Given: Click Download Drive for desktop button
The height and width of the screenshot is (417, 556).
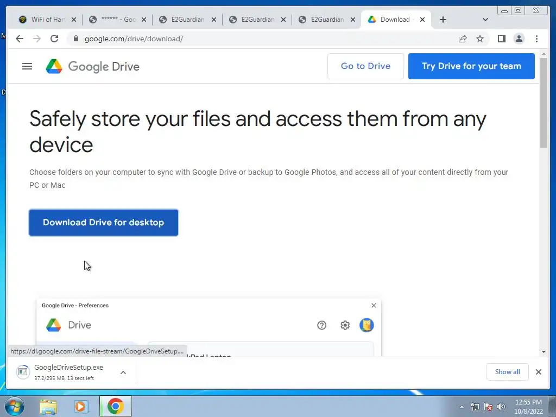Looking at the screenshot, I should 104,223.
